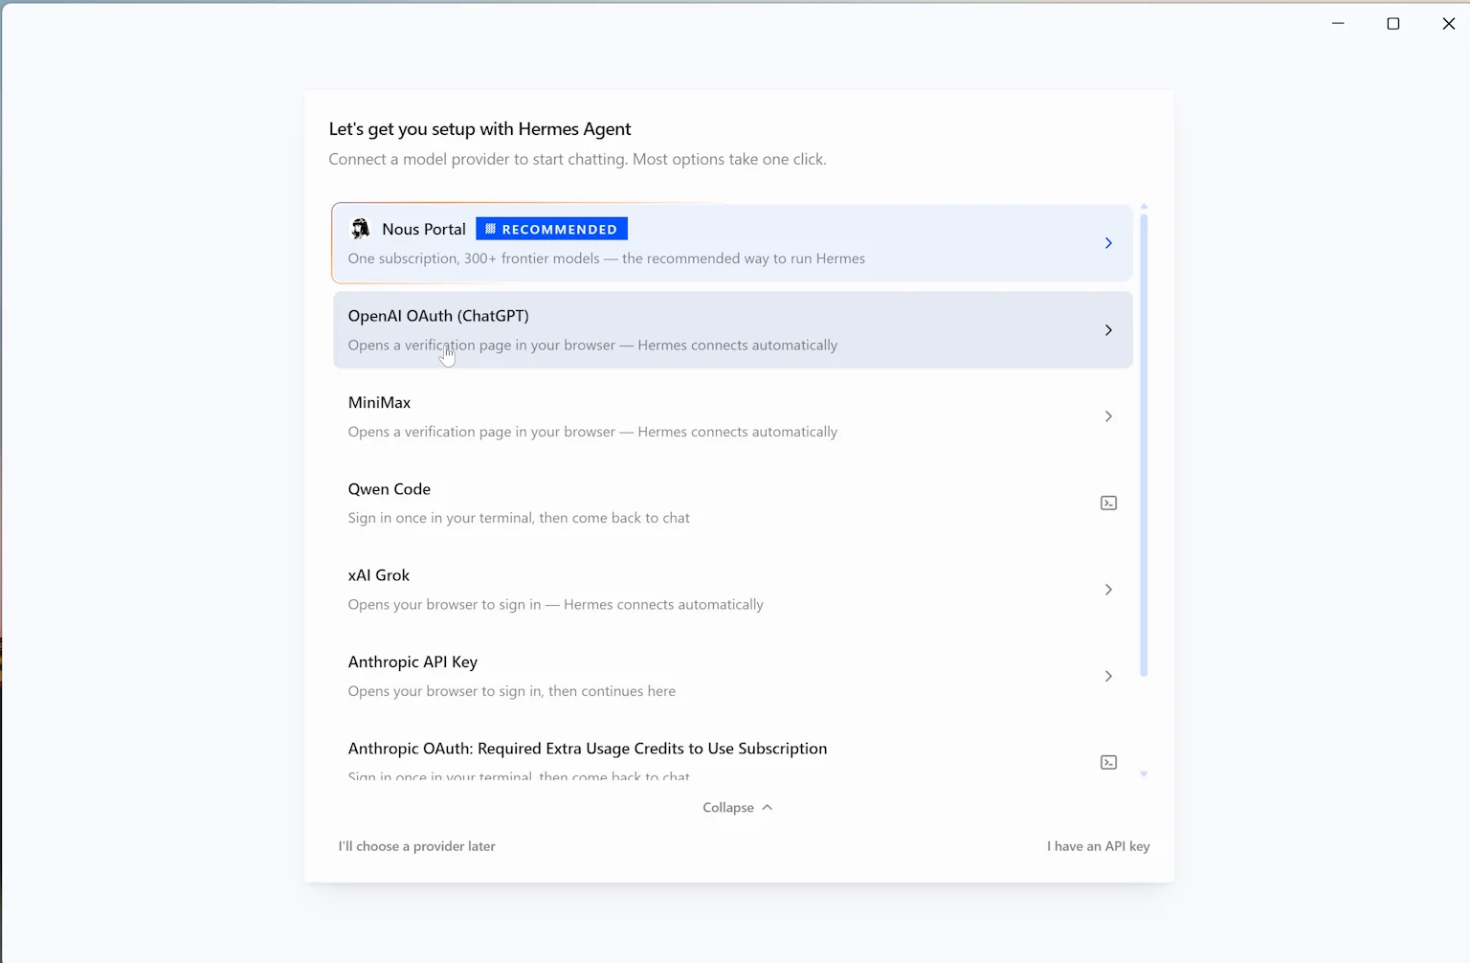Close the Hermes Agent window
Screen dimensions: 1470x963
1448,24
